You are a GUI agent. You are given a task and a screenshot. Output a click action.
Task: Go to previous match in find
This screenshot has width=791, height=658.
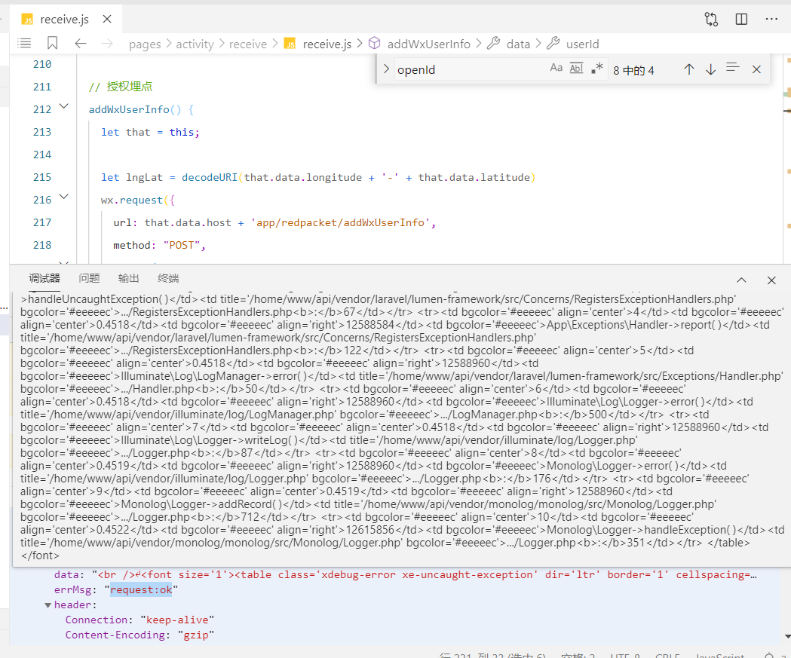(689, 69)
